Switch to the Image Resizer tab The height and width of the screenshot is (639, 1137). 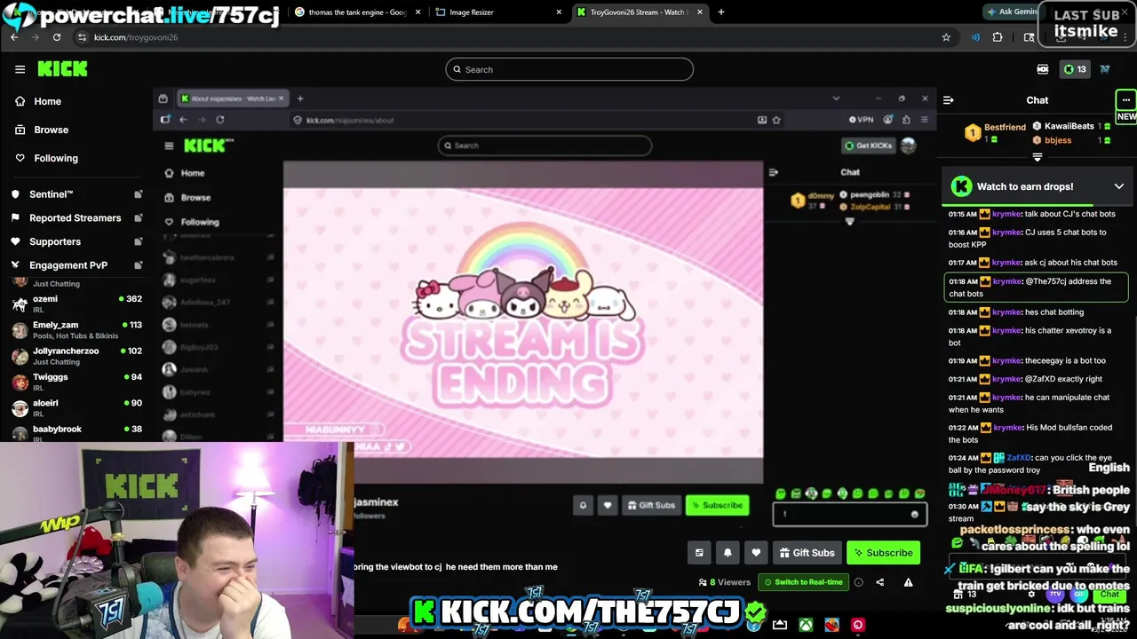pos(497,12)
